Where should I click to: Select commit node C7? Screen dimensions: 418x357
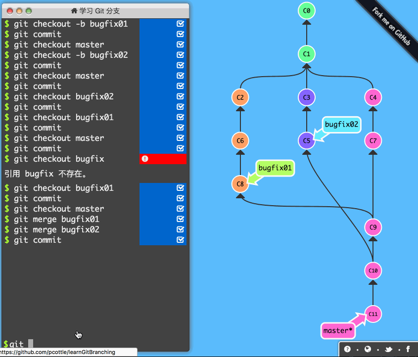[x=373, y=140]
